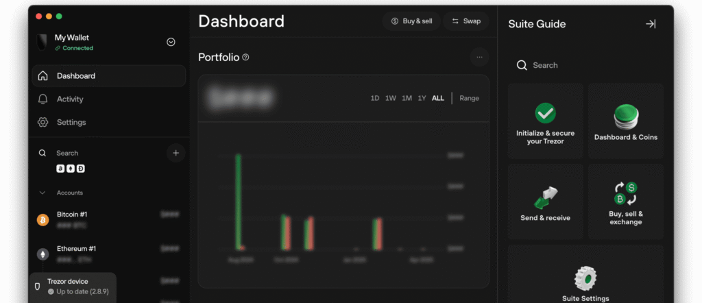The height and width of the screenshot is (303, 702).
Task: Click the stacked green coins icon
Action: coord(626,117)
